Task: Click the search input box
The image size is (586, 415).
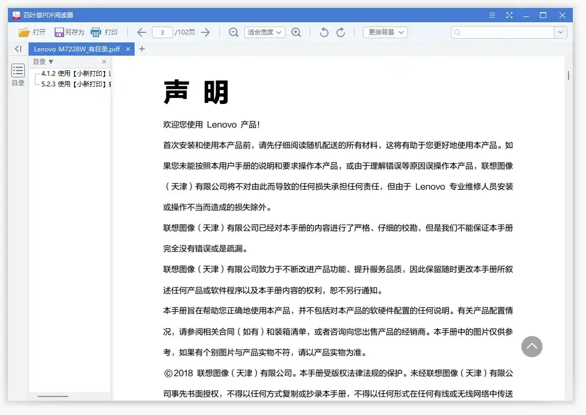Action: tap(502, 32)
